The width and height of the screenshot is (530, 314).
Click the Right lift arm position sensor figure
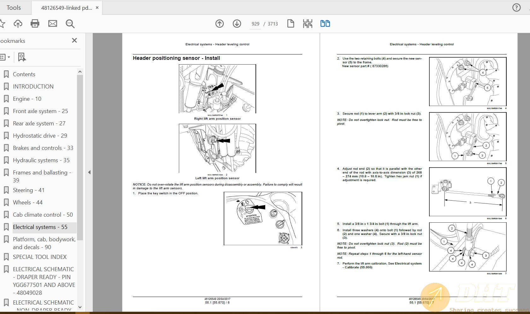(x=217, y=89)
